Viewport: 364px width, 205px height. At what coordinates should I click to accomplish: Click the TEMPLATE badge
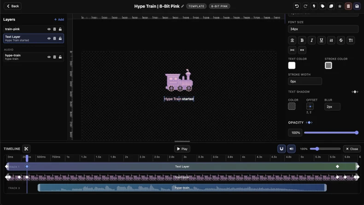pos(196,6)
